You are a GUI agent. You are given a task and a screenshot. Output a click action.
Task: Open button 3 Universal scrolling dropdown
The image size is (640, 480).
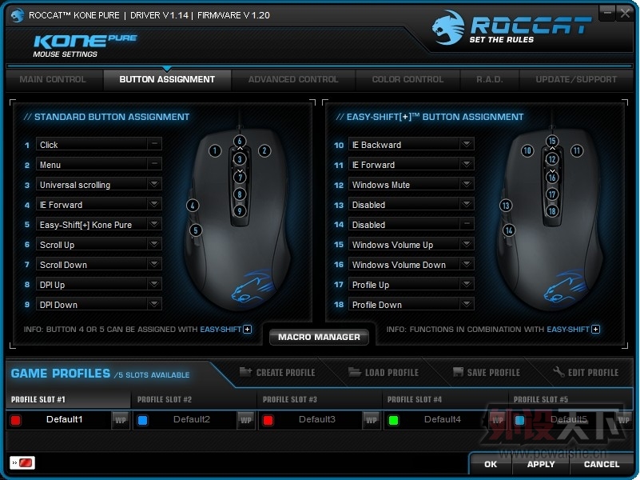tap(154, 184)
